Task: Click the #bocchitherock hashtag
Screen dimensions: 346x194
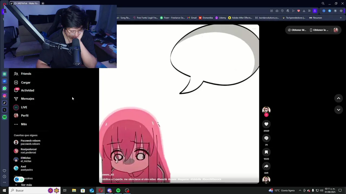Action: [212, 179]
